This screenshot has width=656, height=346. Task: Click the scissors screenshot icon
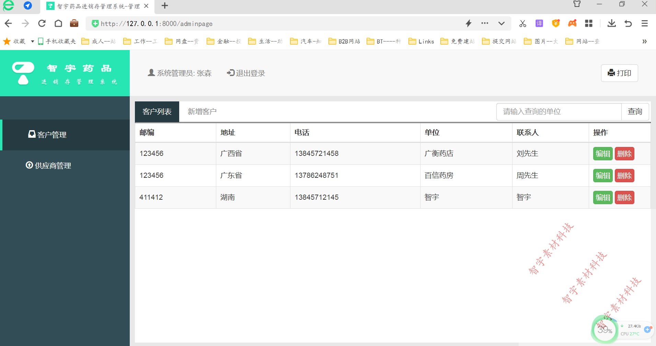pyautogui.click(x=522, y=23)
